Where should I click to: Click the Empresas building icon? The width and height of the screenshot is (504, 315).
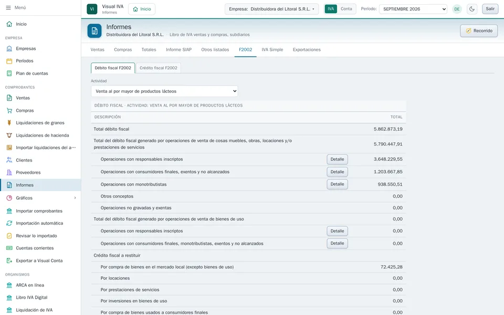click(9, 48)
